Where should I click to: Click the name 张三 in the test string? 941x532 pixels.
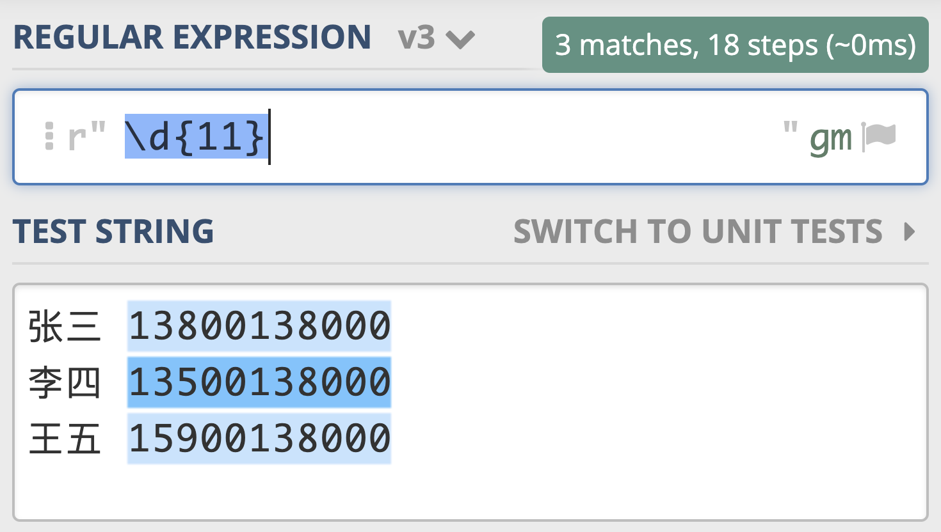65,326
